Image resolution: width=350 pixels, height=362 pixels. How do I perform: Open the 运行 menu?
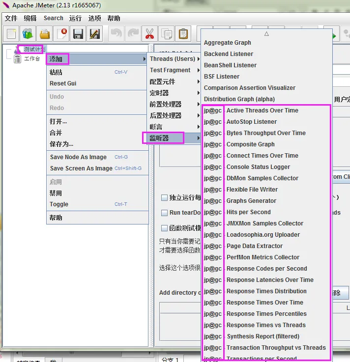[75, 18]
